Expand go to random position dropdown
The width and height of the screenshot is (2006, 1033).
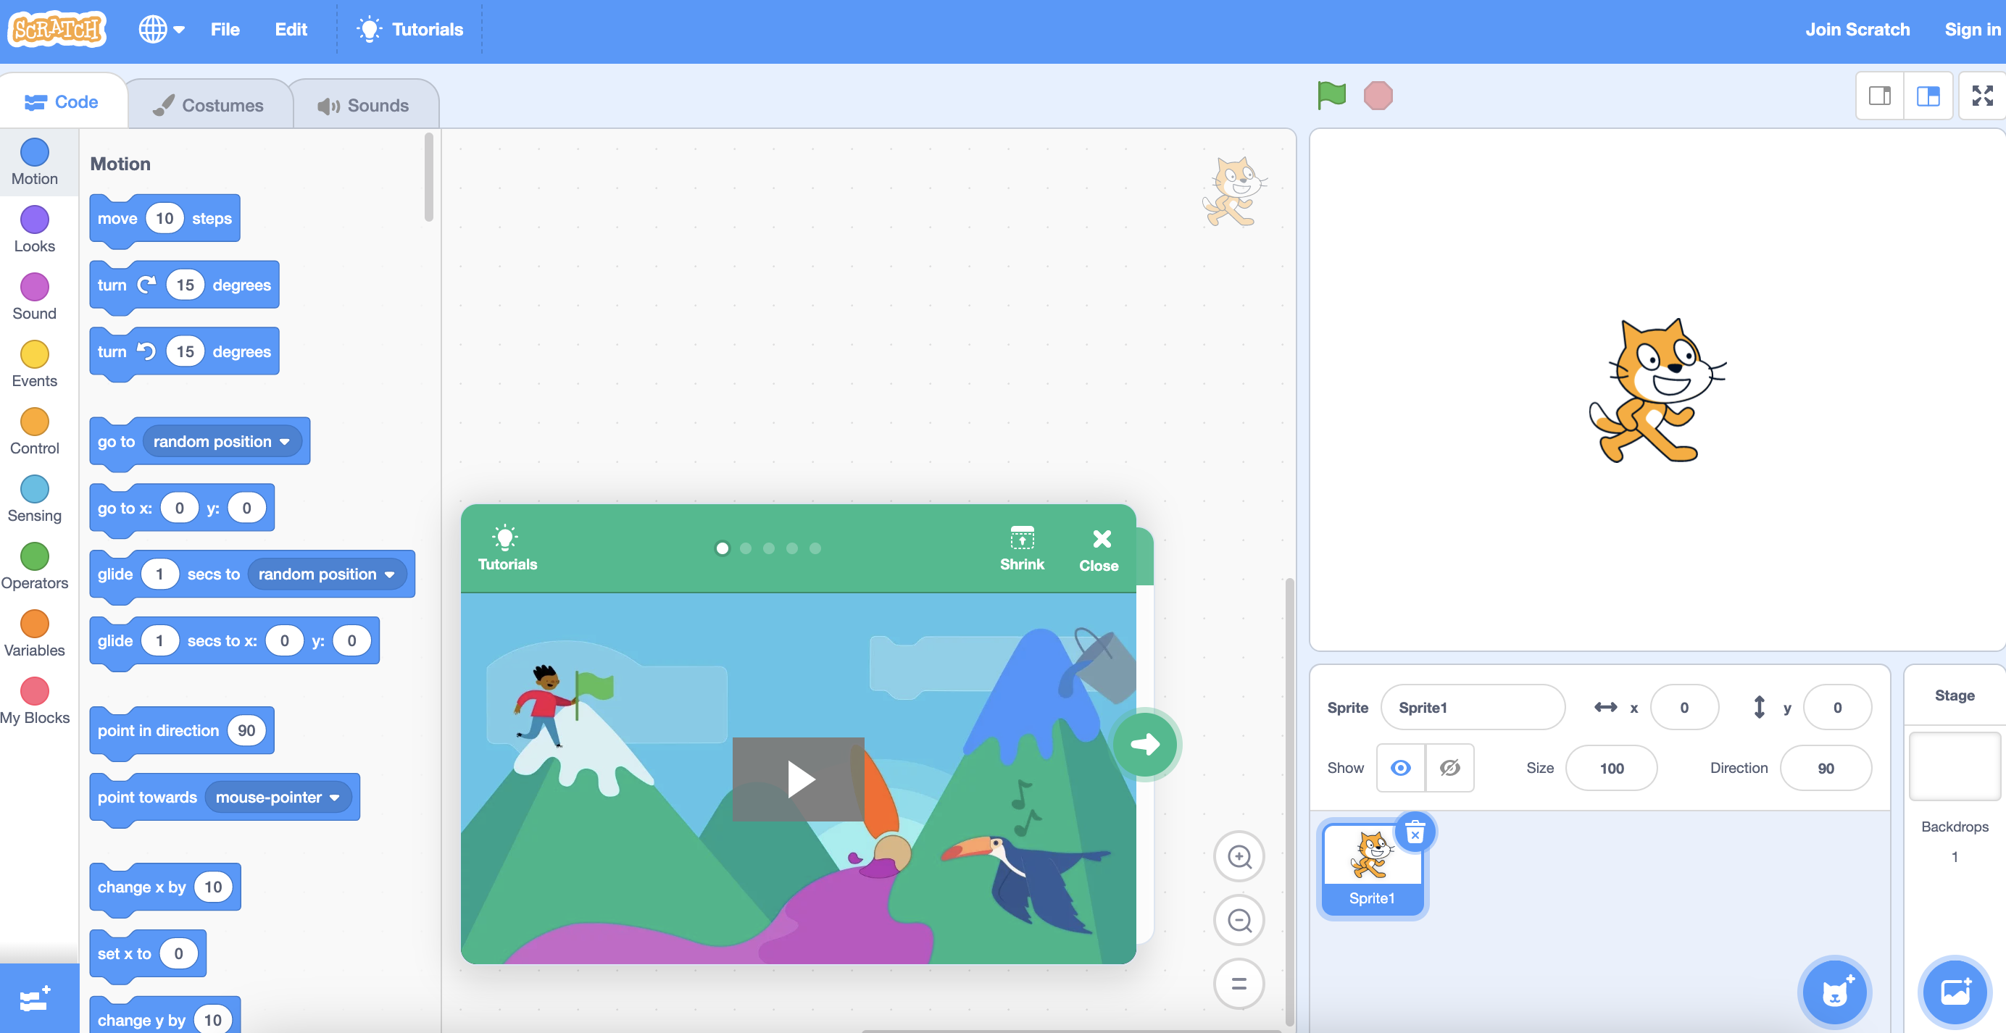(x=285, y=441)
